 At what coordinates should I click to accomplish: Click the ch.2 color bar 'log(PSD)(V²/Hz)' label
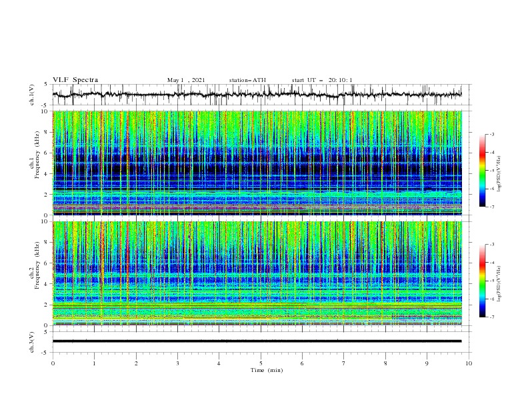point(499,284)
